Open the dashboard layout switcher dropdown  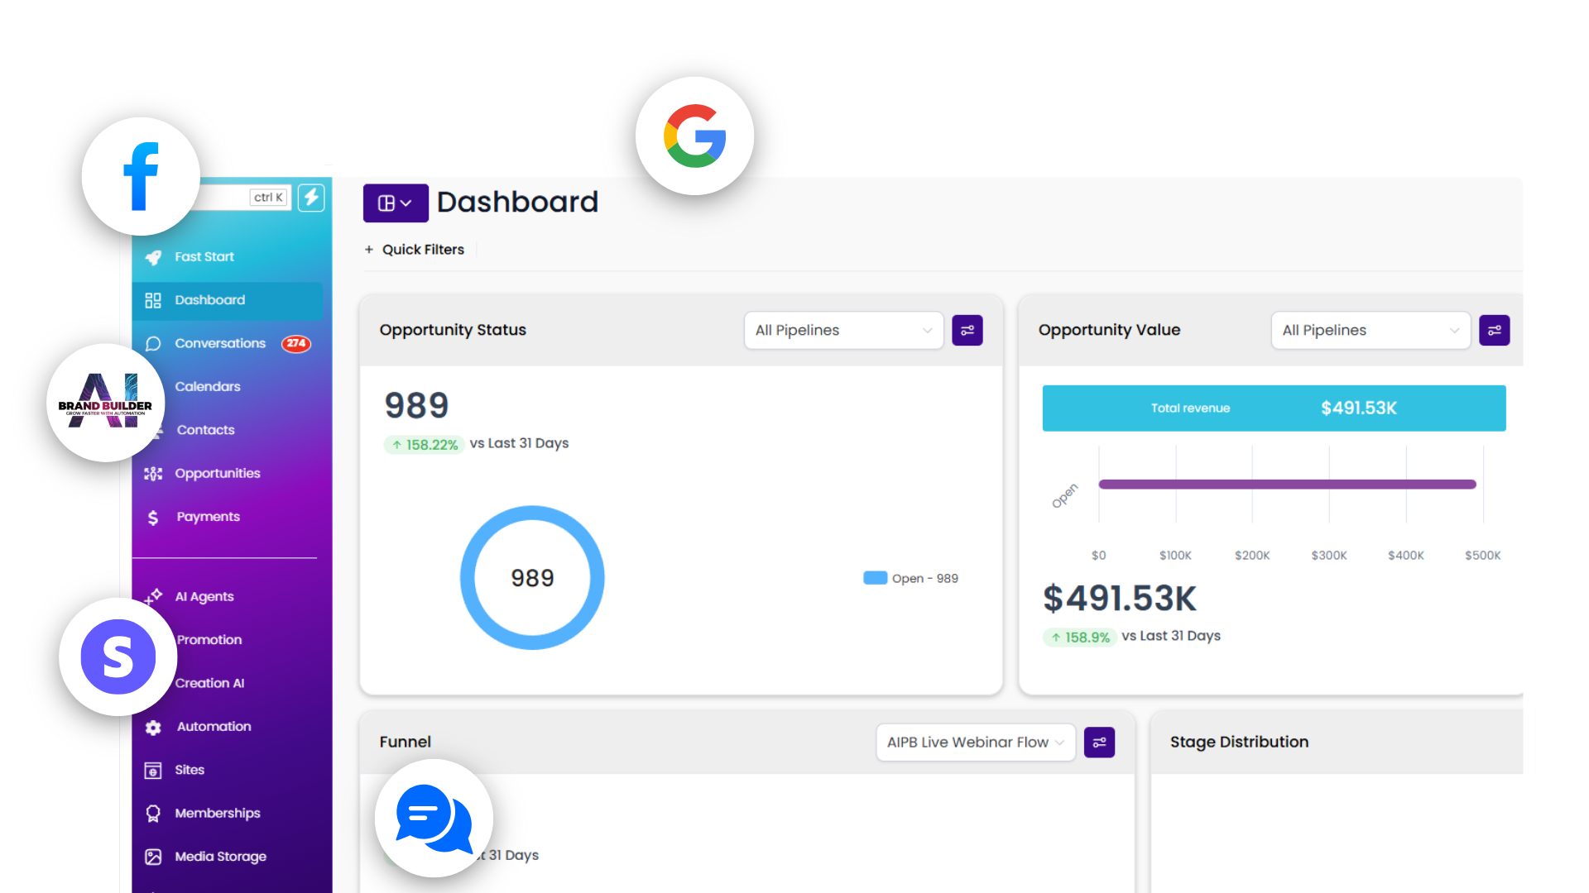(396, 203)
